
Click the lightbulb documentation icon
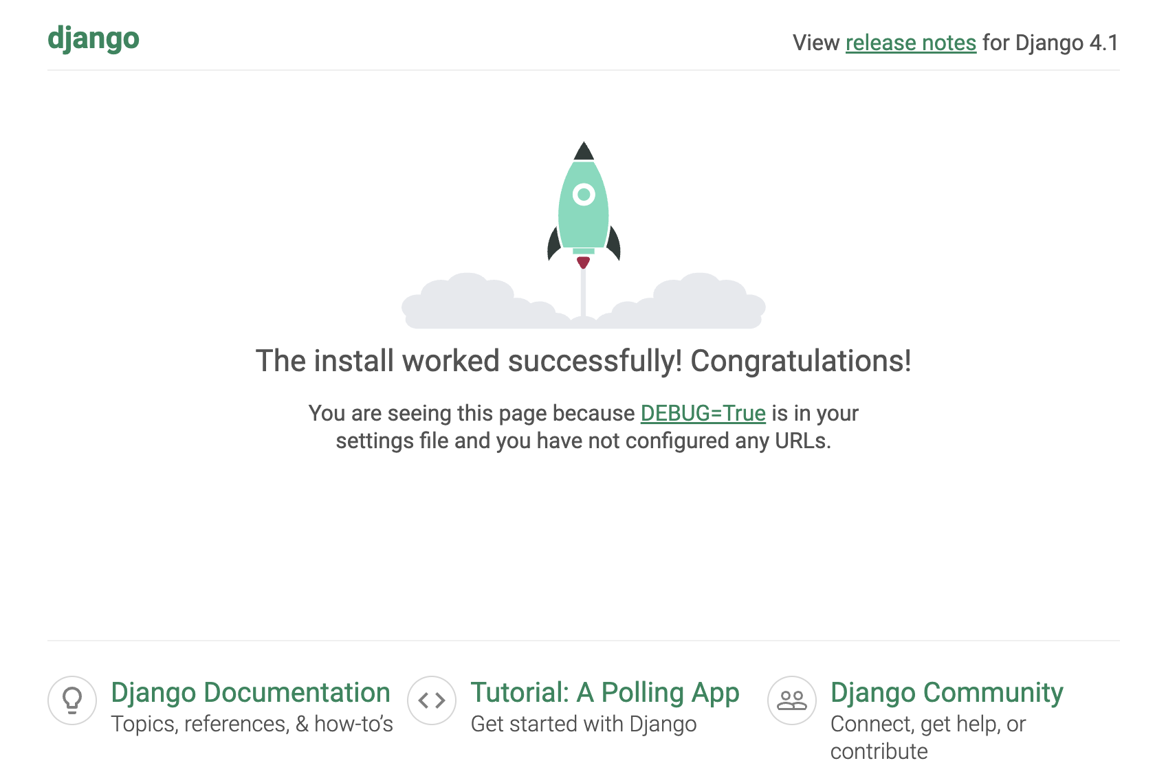[73, 700]
